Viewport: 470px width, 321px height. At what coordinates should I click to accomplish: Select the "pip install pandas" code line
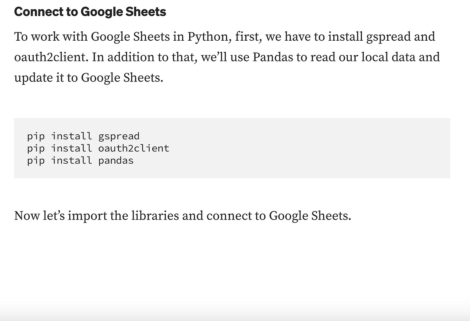point(80,160)
